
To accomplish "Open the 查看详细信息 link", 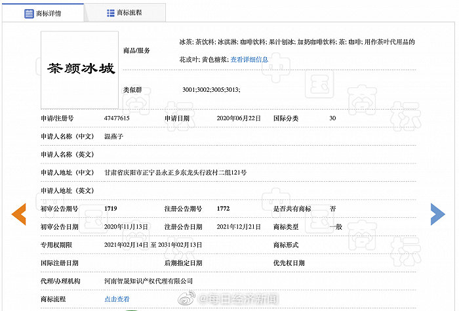I will point(249,60).
